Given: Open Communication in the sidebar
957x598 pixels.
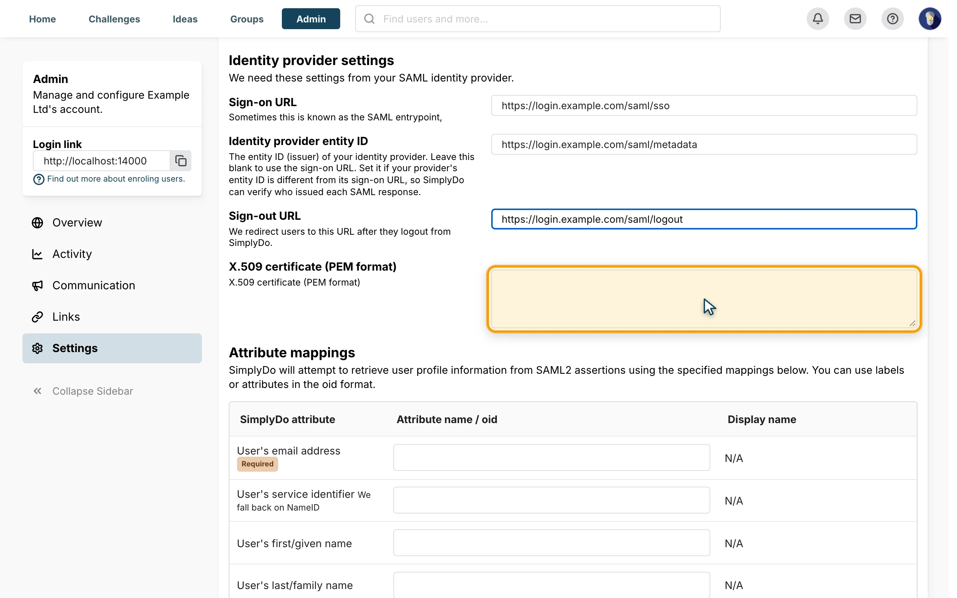Looking at the screenshot, I should coord(112,286).
